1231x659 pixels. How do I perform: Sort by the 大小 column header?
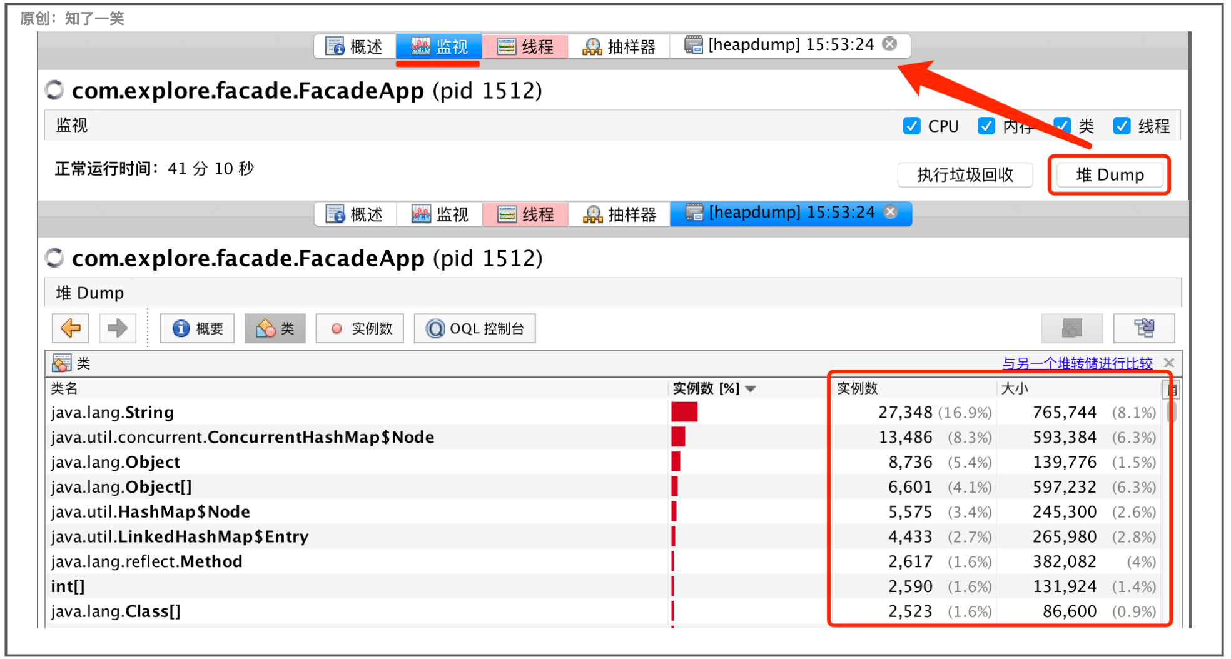[1079, 388]
